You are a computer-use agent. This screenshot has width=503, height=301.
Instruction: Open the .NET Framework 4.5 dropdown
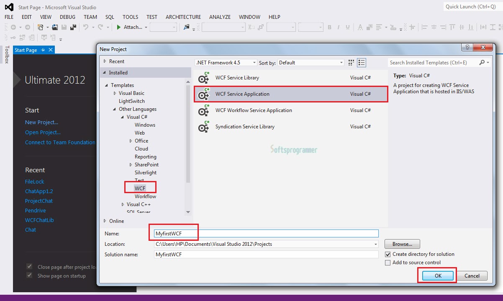254,62
